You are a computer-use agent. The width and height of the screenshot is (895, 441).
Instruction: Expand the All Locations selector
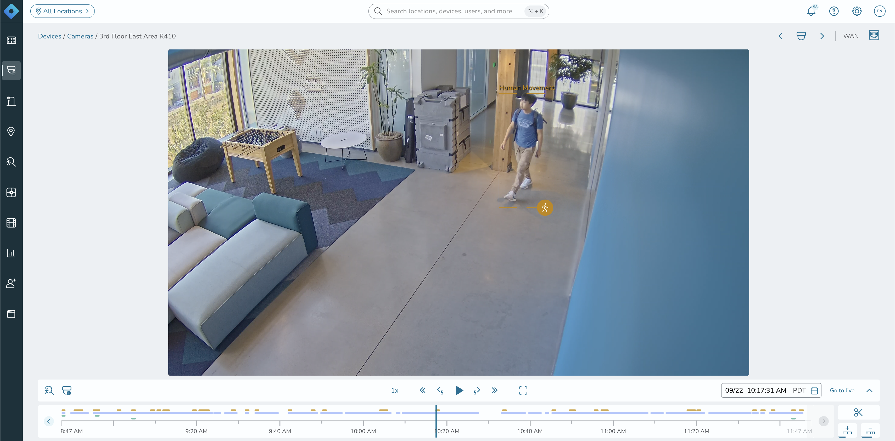(x=63, y=11)
